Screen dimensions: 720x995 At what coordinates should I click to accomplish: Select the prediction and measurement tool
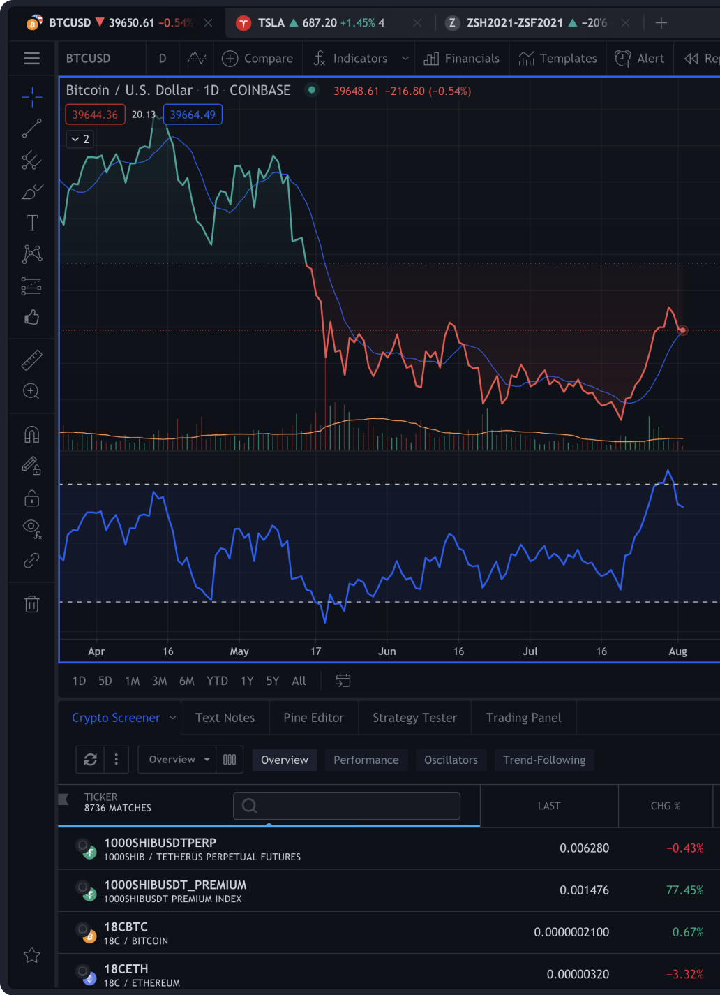coord(31,286)
